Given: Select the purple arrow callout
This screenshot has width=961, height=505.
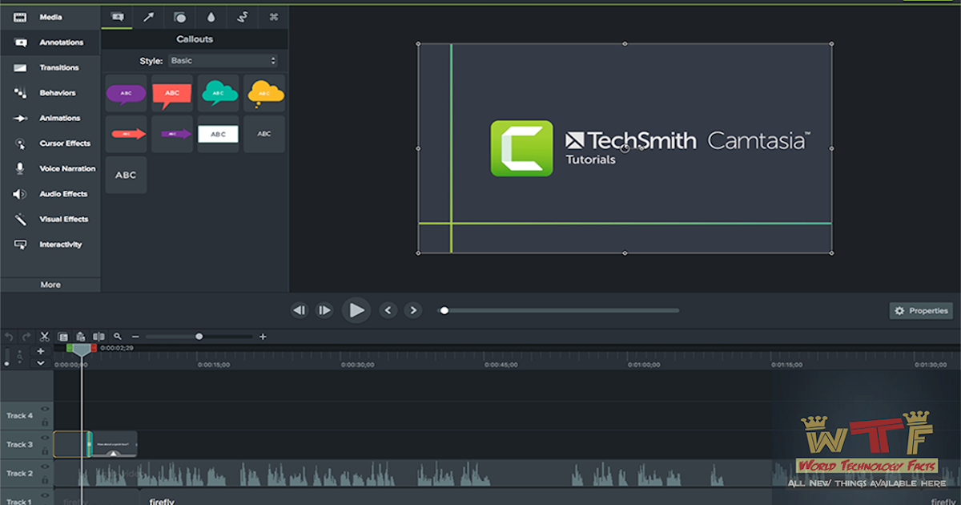Looking at the screenshot, I should pyautogui.click(x=172, y=134).
